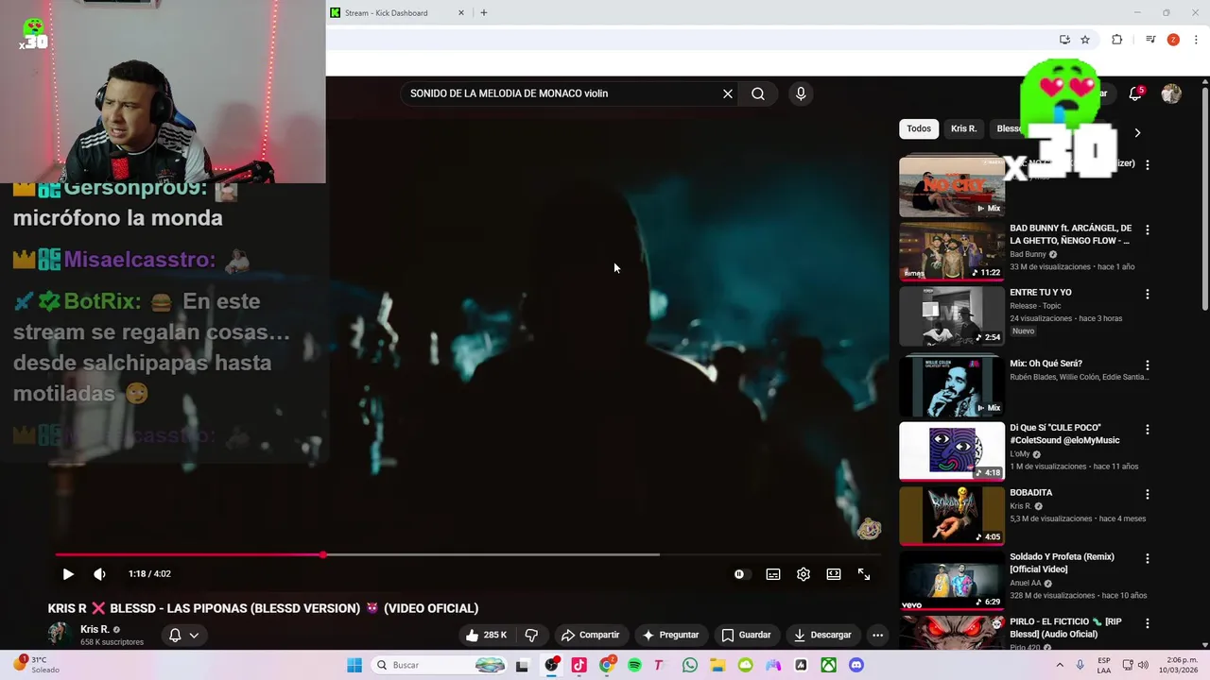Viewport: 1210px width, 680px height.
Task: Open Discord from the taskbar
Action: 856,665
